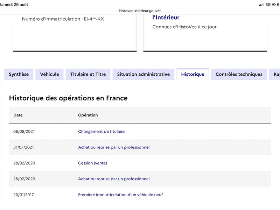Screen dimensions: 280x210
Task: Open the Contrôles techniques tab
Action: [239, 74]
